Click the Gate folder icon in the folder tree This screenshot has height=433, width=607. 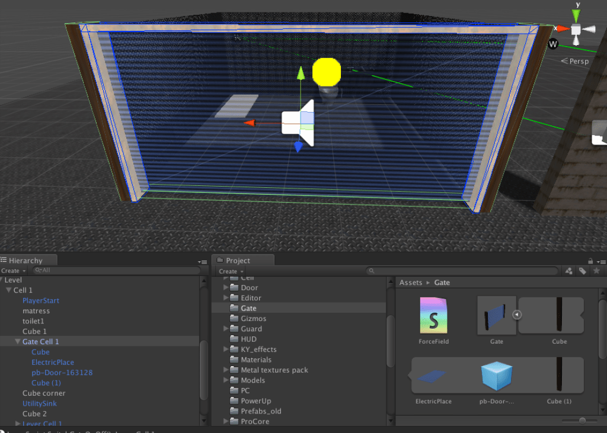click(234, 308)
